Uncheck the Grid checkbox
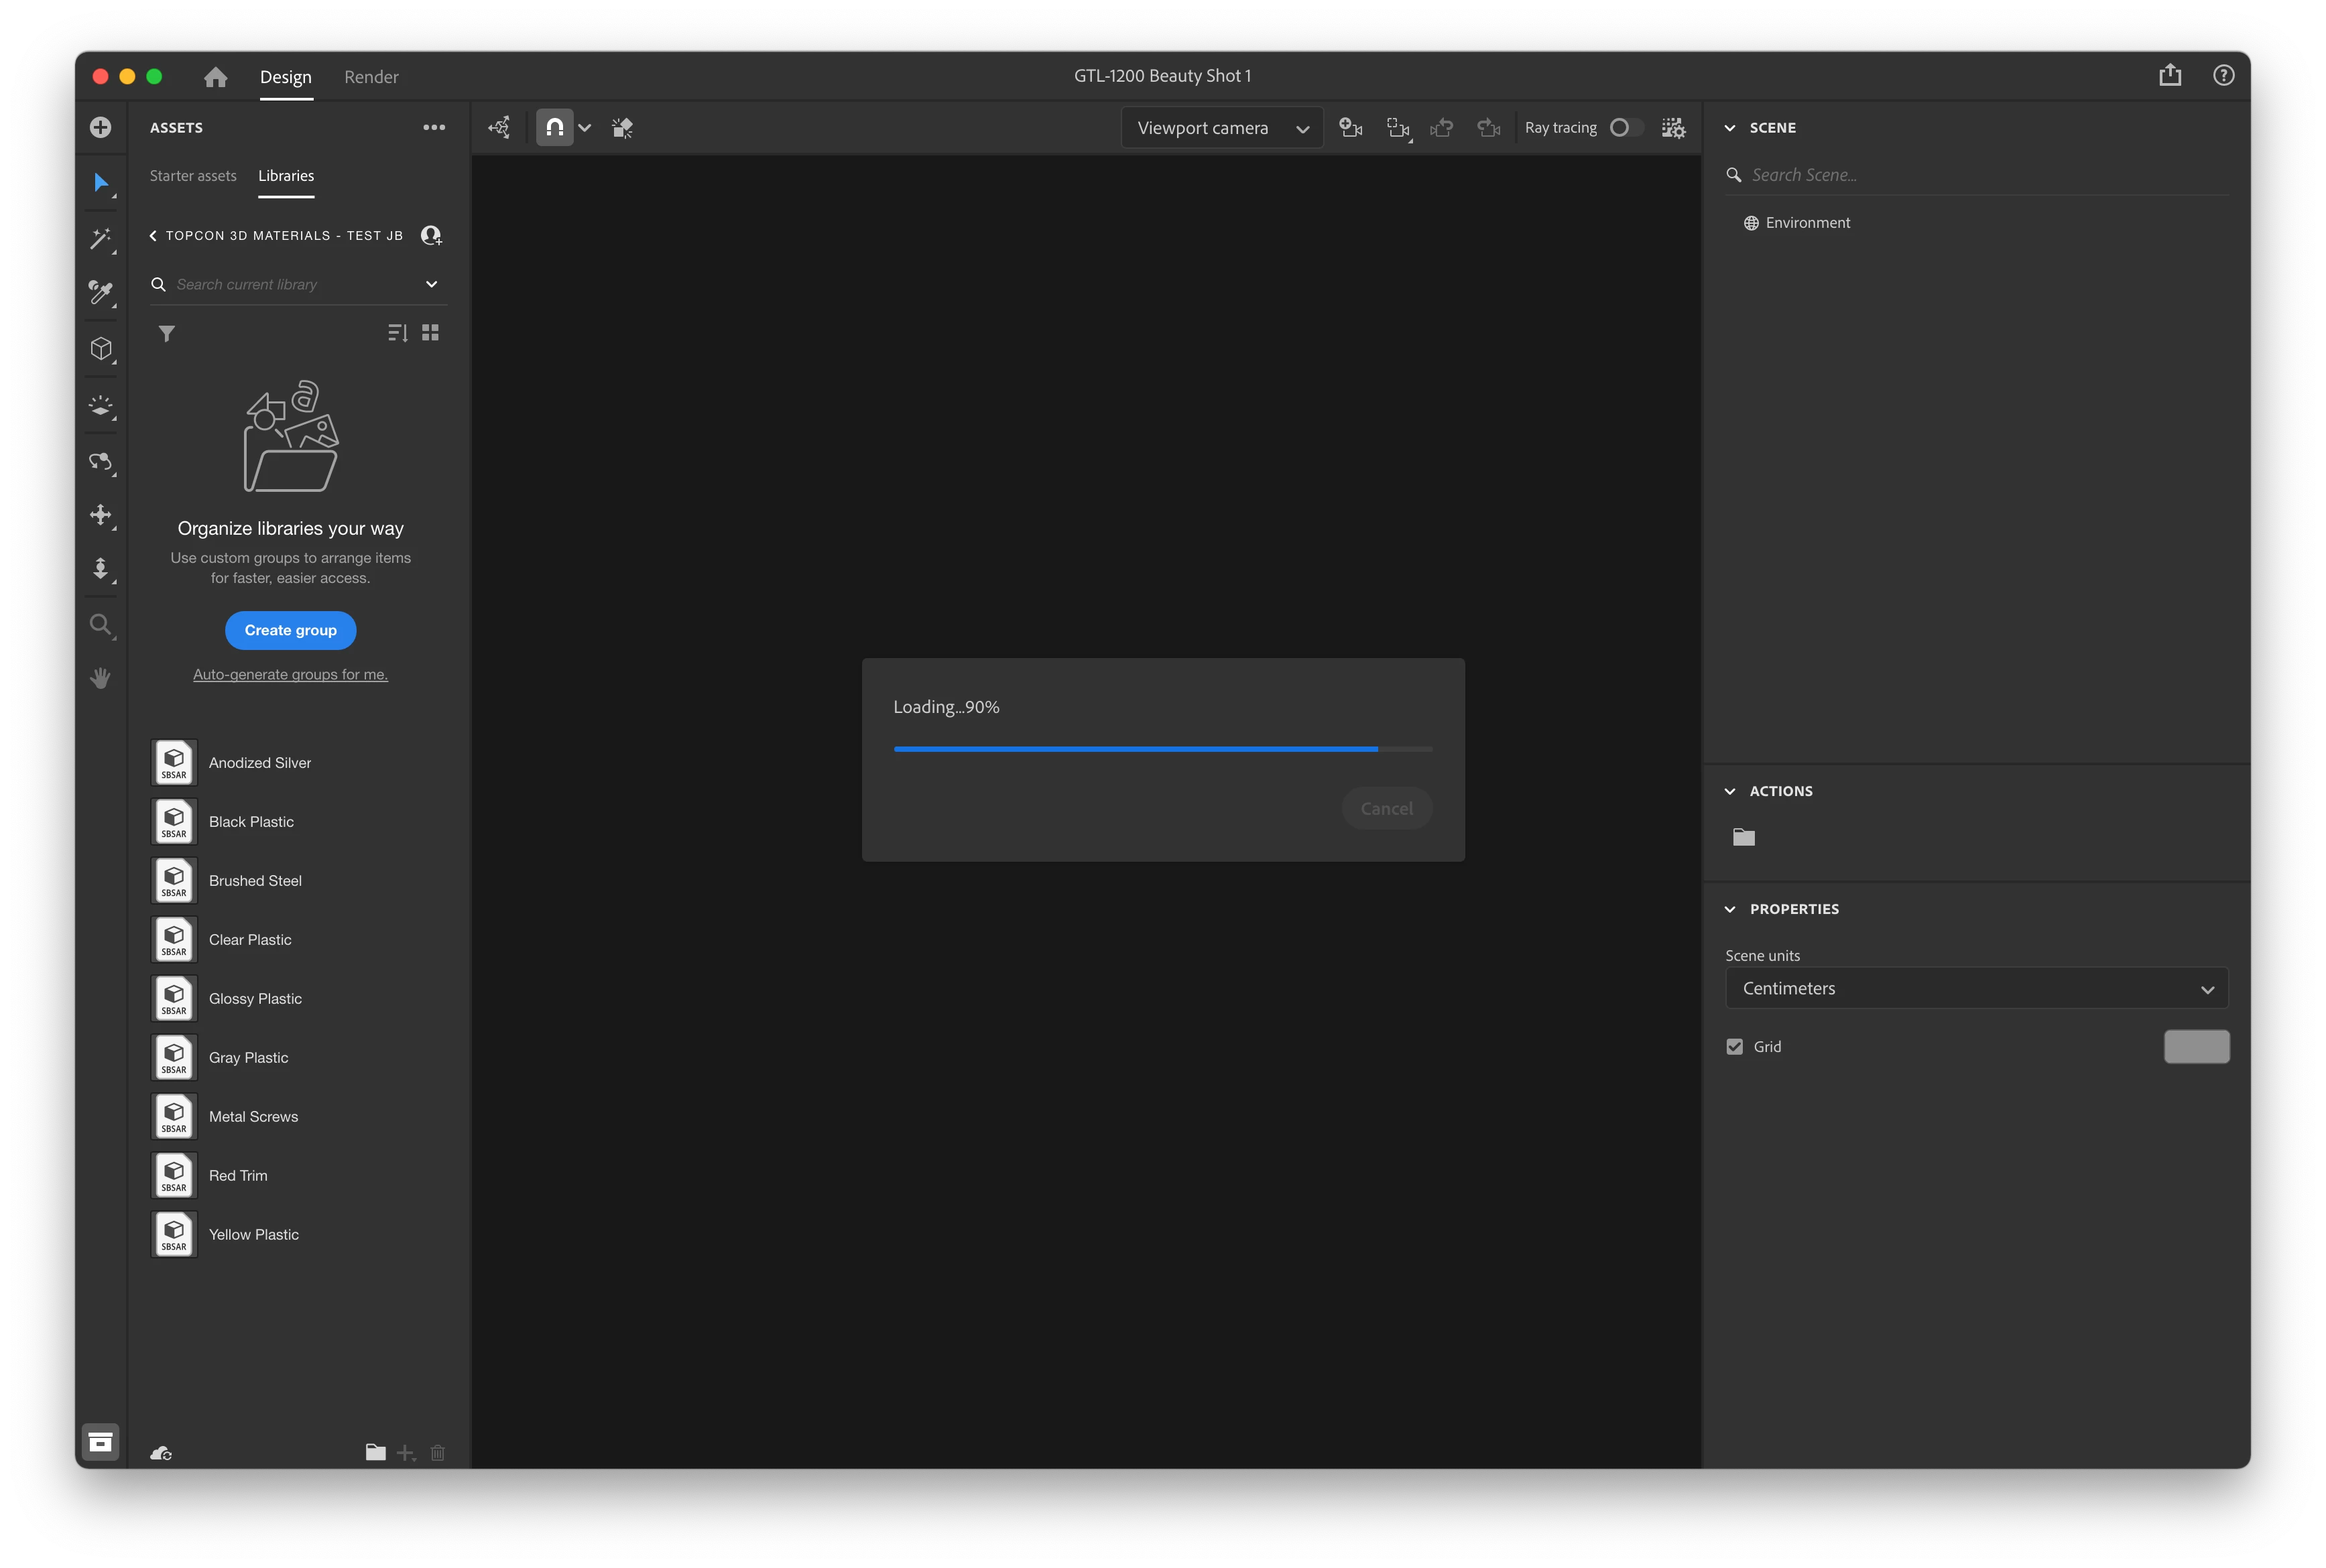2326x1568 pixels. tap(1733, 1047)
